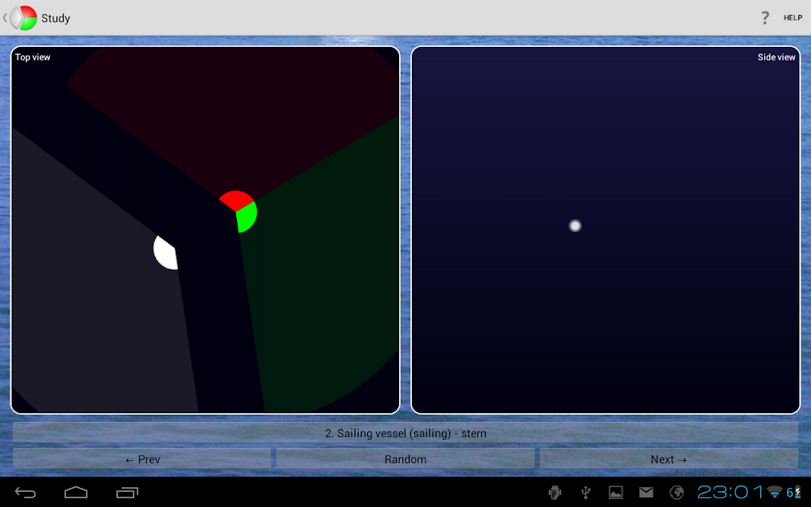Tap the Sailing vessel stern description bar
The width and height of the screenshot is (811, 507).
(x=405, y=434)
